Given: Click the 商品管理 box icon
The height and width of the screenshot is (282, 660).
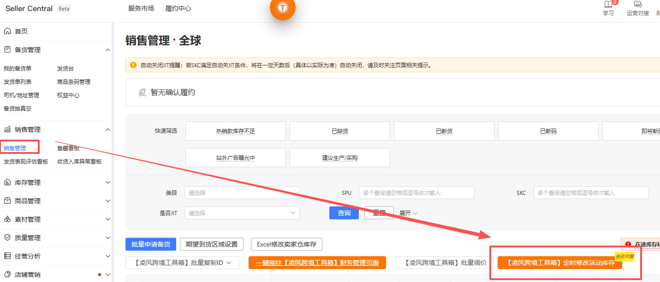Looking at the screenshot, I should click(x=7, y=201).
